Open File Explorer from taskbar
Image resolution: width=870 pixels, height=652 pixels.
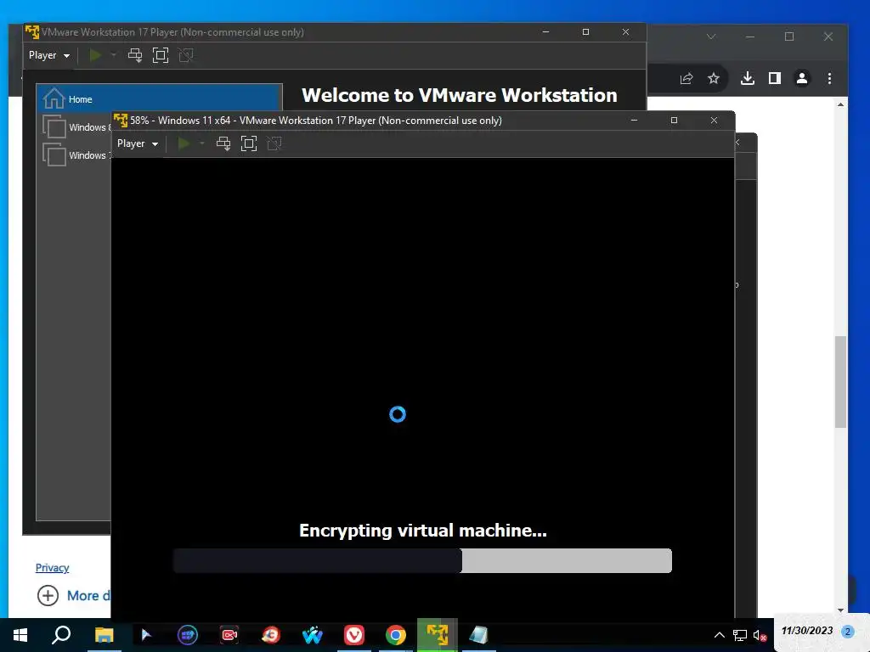click(104, 635)
